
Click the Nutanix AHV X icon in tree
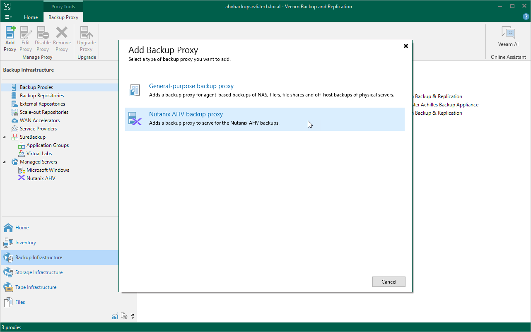tap(22, 178)
